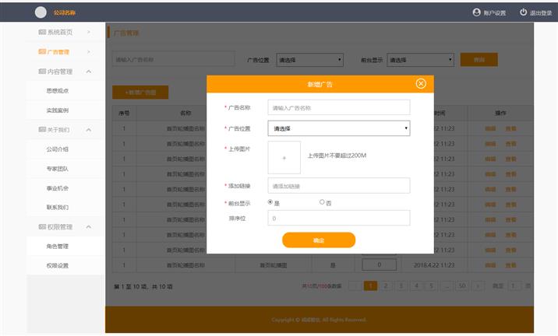Collapse the 权限管理 sidebar section
Viewport: 558px width, 336px height.
click(x=89, y=227)
